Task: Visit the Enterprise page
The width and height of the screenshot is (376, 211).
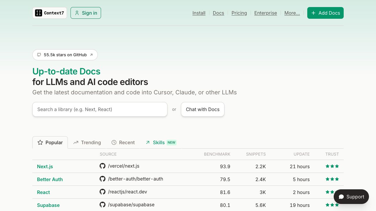Action: [x=266, y=13]
